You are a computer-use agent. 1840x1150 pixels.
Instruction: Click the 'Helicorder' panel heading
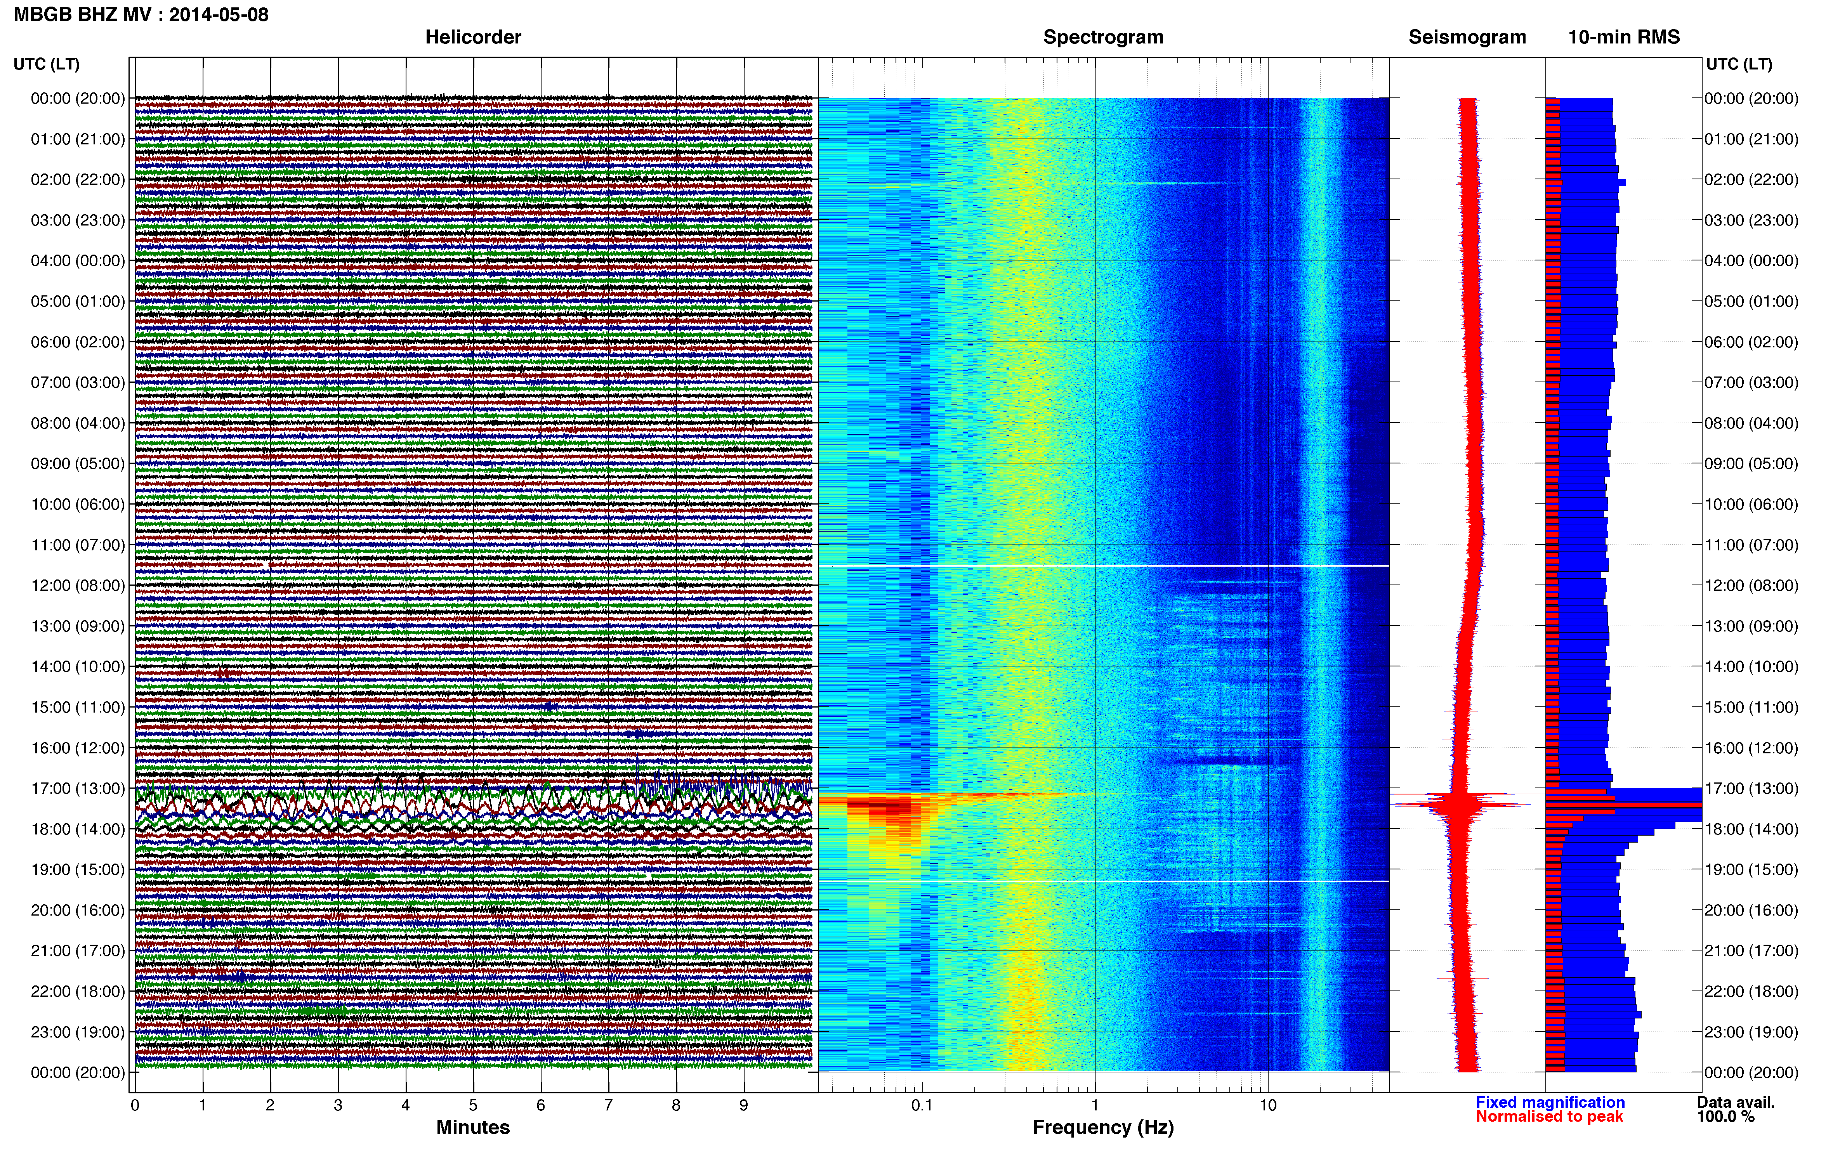(x=473, y=36)
